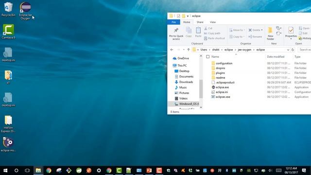Select the Camtasia 9 desktop shortcut
311x175 pixels.
click(8, 32)
